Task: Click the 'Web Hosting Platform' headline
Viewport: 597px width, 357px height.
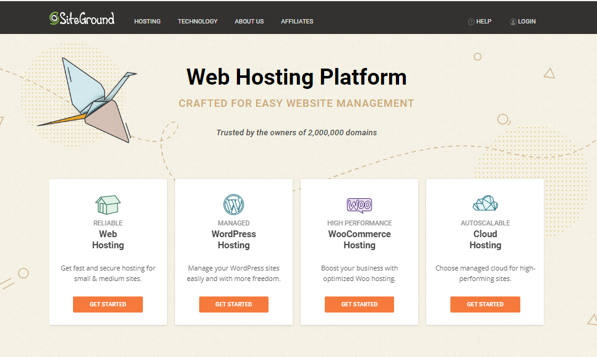Action: (x=296, y=77)
